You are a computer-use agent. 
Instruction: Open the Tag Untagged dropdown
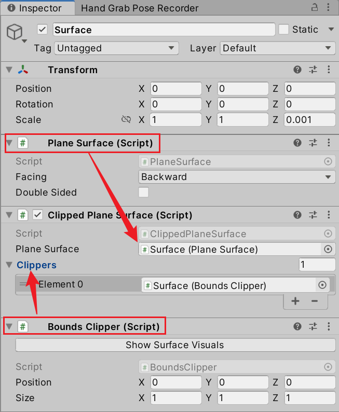117,48
